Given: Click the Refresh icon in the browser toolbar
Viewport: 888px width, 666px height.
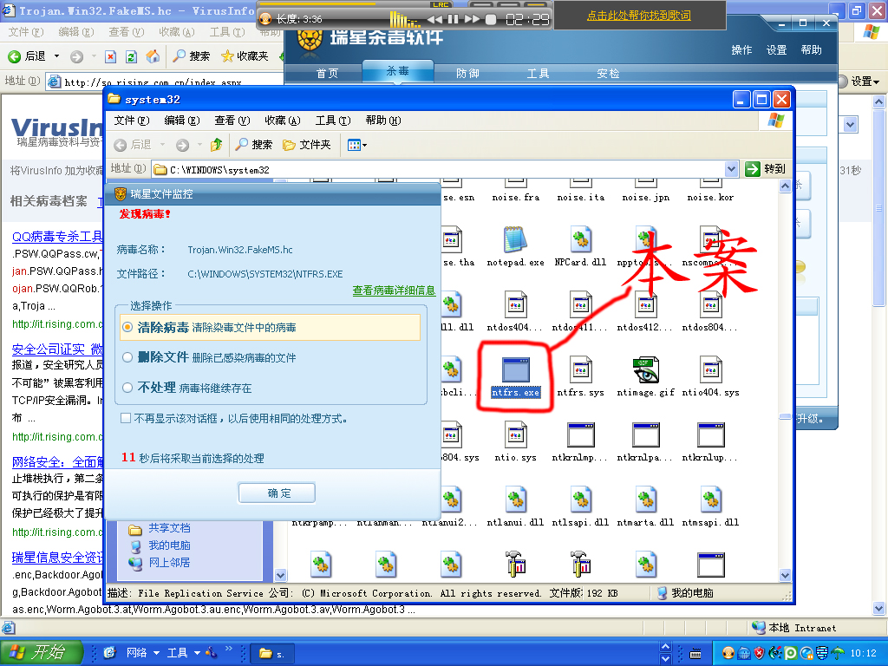Looking at the screenshot, I should coord(132,56).
